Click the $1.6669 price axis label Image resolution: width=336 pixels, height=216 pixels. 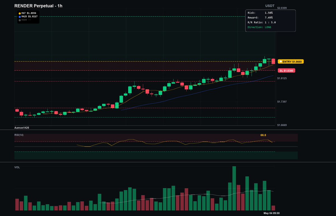point(282,125)
